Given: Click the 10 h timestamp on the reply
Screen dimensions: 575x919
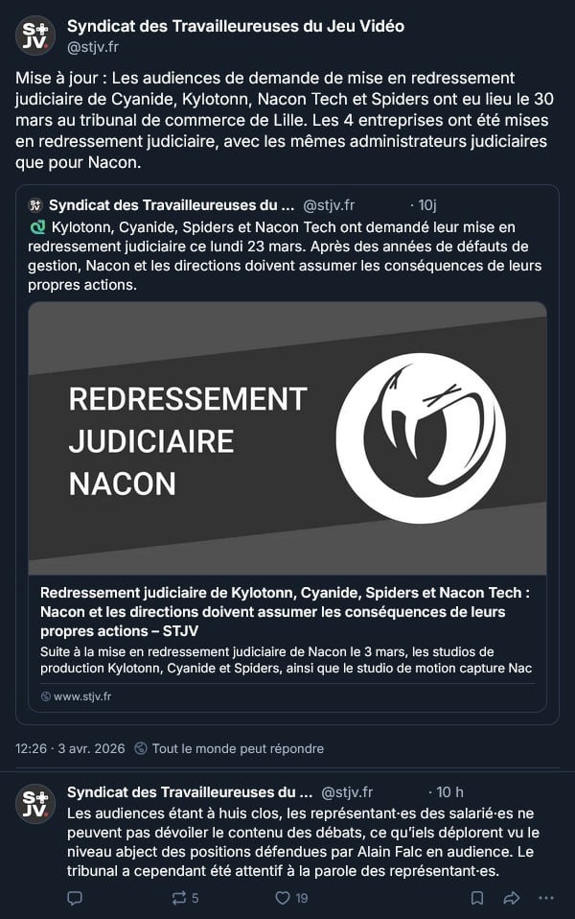Looking at the screenshot, I should click(449, 792).
